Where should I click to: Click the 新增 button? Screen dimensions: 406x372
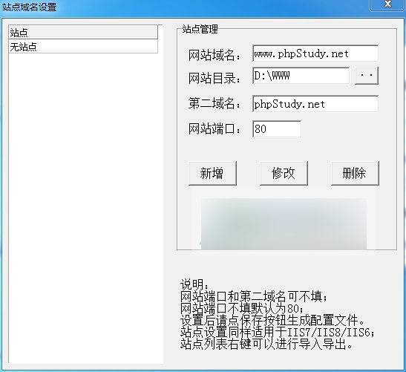pyautogui.click(x=212, y=173)
